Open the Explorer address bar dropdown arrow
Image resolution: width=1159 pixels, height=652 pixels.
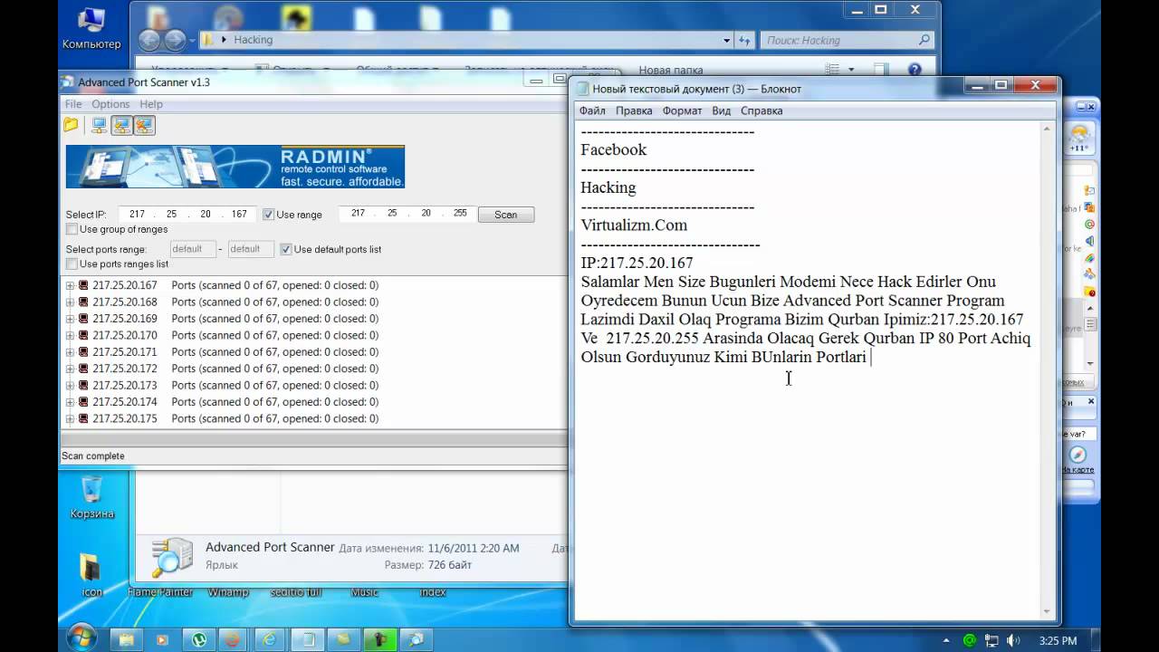point(726,40)
